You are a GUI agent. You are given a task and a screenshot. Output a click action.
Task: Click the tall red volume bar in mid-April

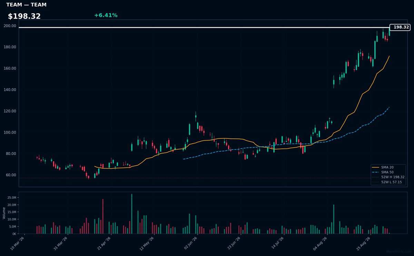pos(103,216)
